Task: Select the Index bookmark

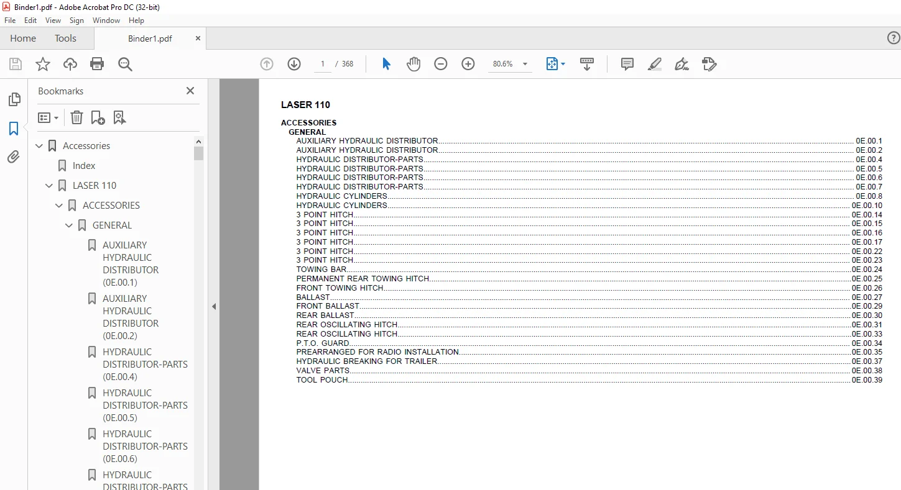Action: point(84,166)
